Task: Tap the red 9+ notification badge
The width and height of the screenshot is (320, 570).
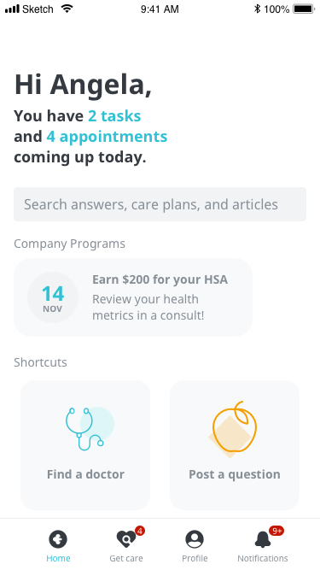Action: [x=276, y=531]
